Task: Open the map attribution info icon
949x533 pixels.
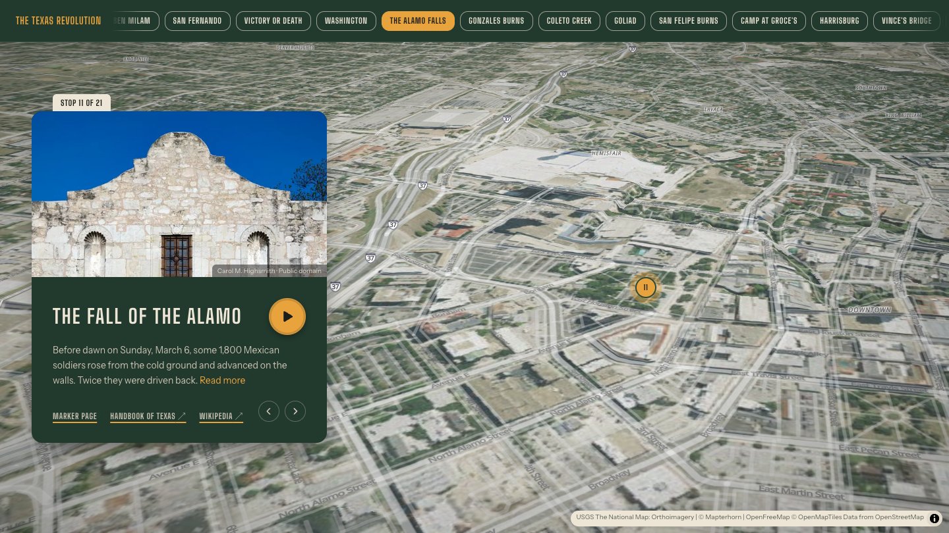Action: [x=935, y=518]
